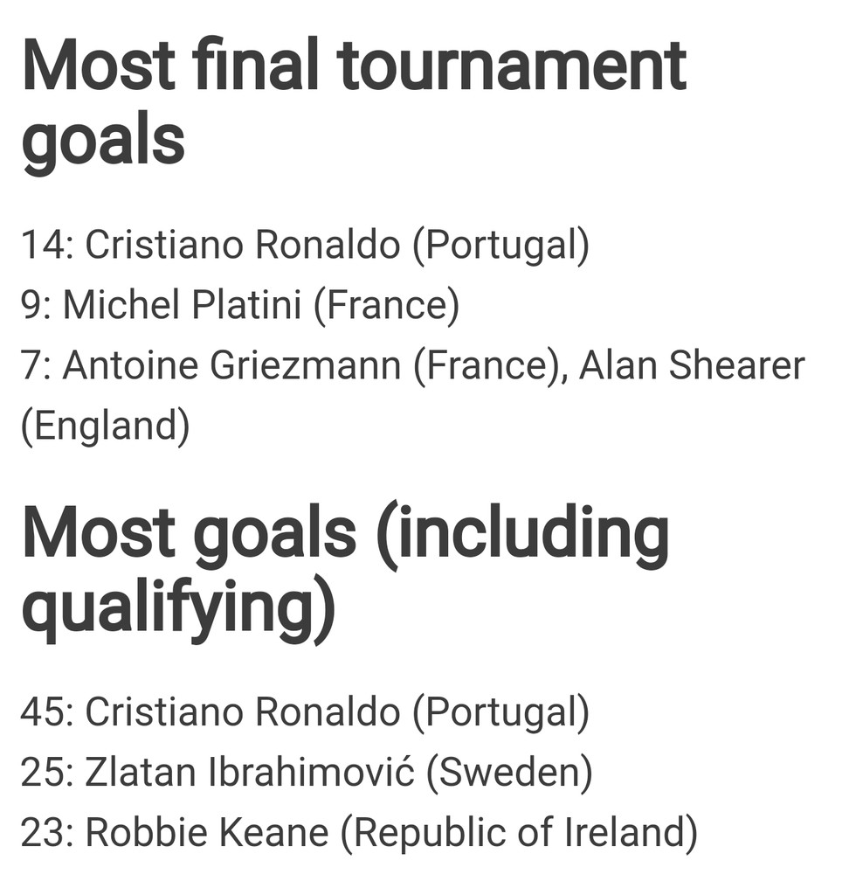Click the word 'goals' in first heading
Screen dimensions: 849x895
pos(103,141)
